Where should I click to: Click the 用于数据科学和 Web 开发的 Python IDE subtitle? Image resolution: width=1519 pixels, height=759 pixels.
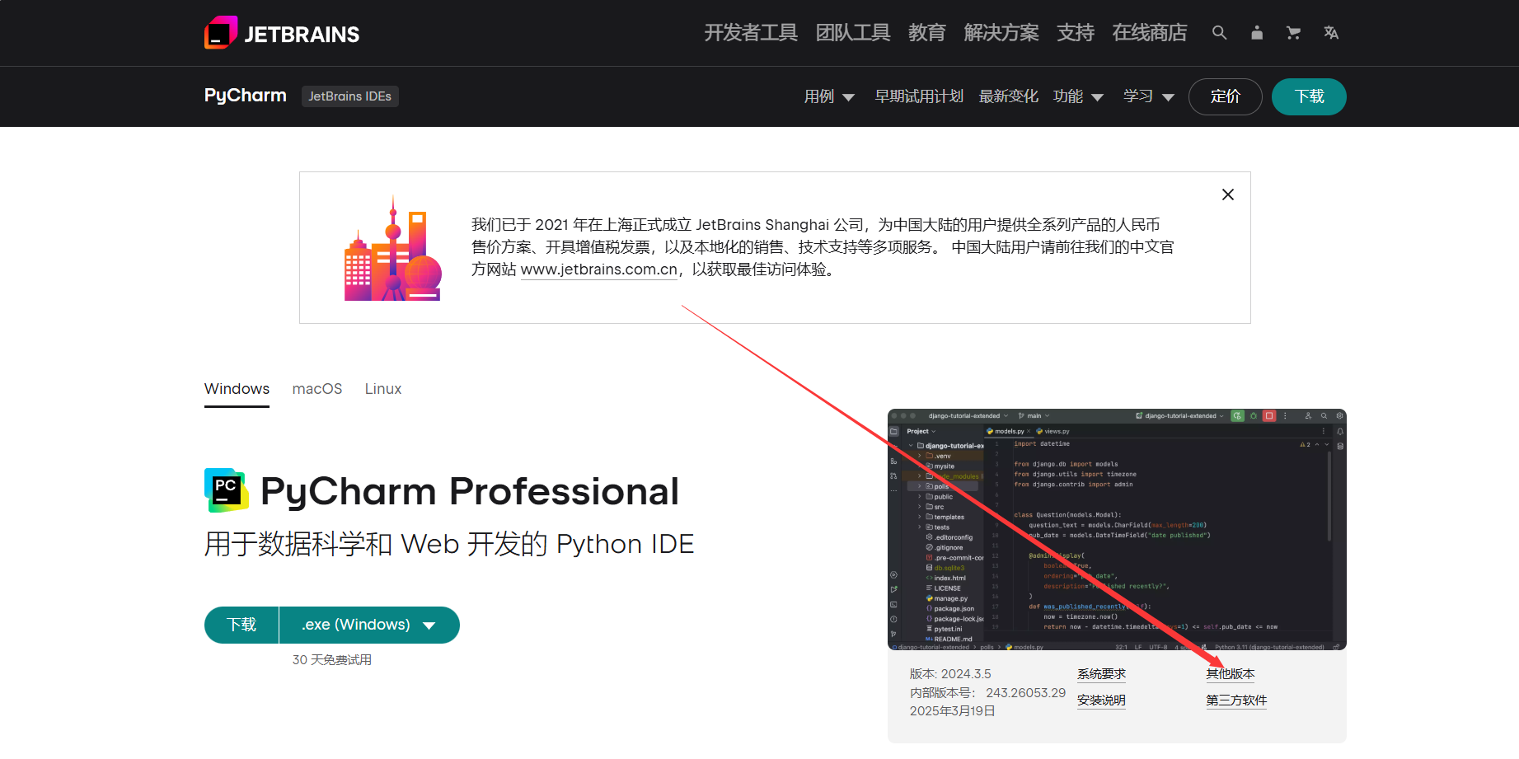pyautogui.click(x=449, y=544)
